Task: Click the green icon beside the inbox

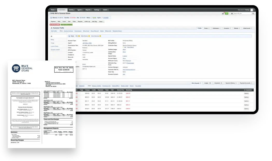Action: (227, 13)
